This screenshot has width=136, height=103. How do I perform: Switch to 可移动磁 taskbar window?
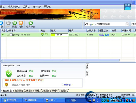(33, 100)
